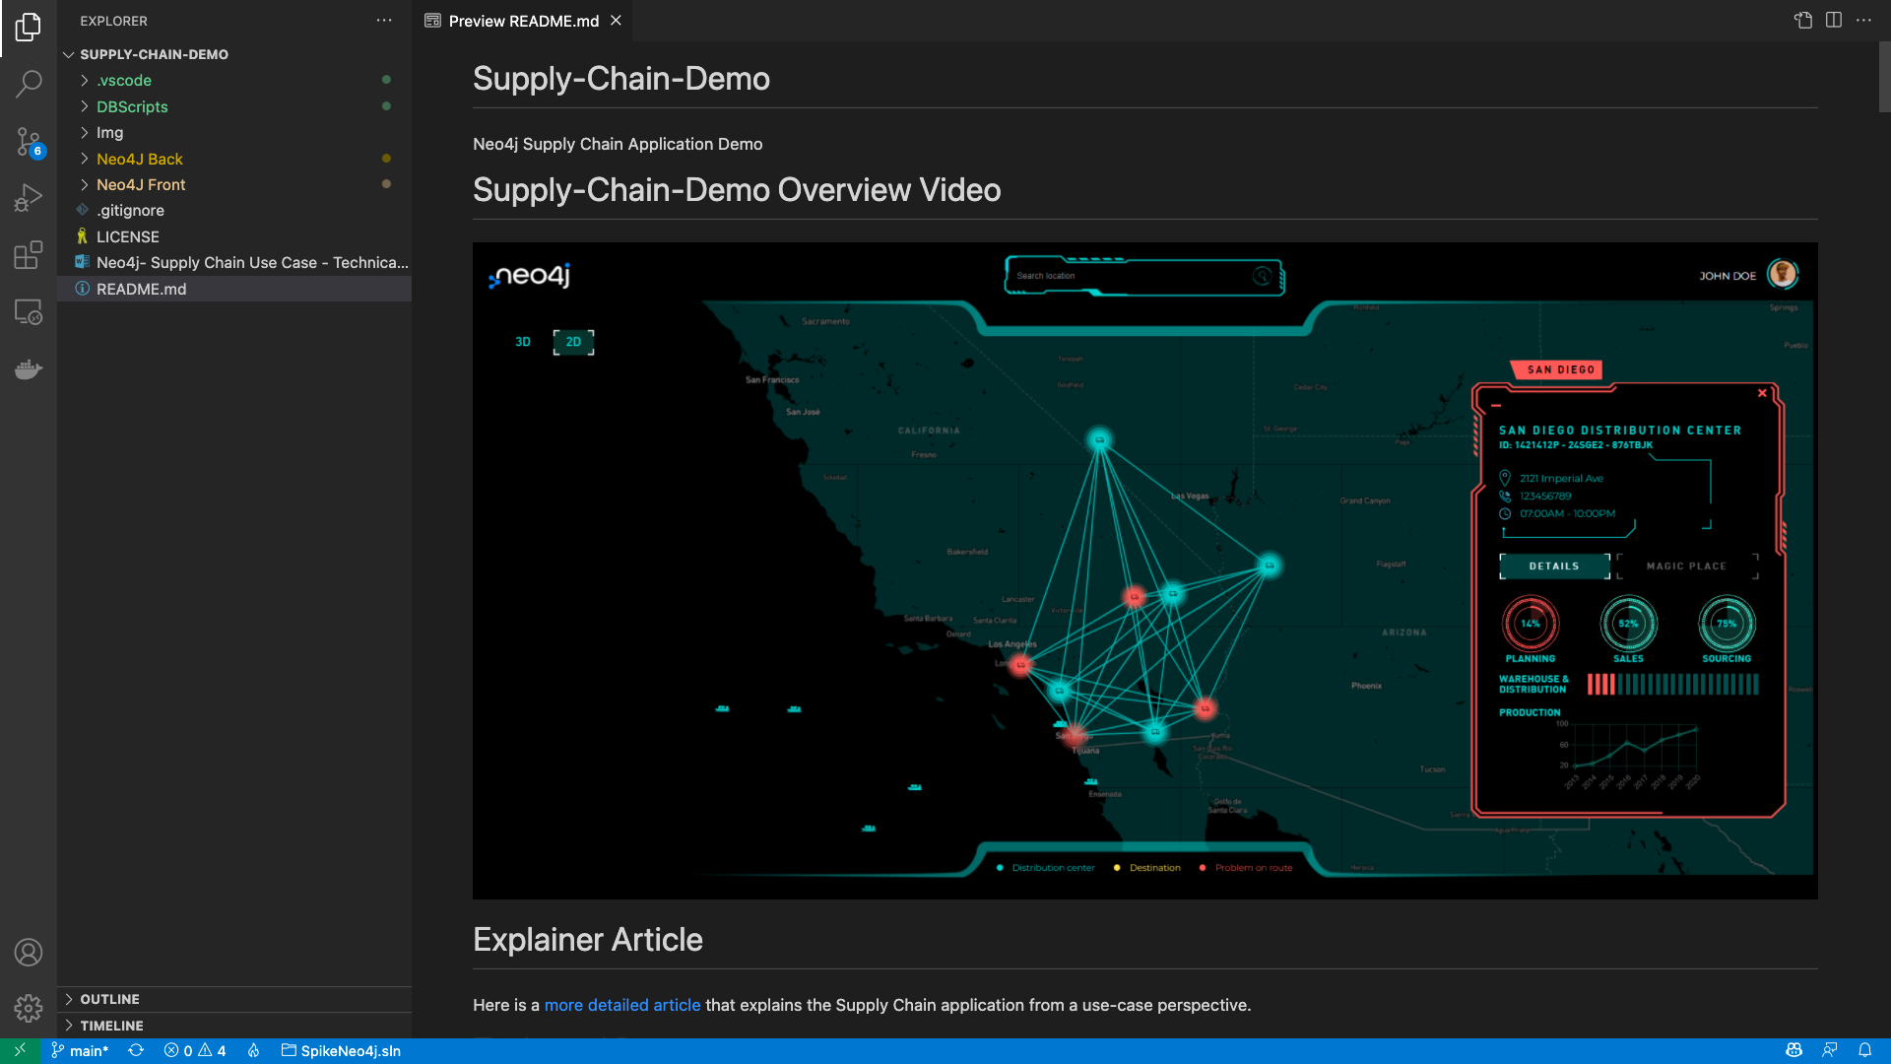Screen dimensions: 1891x1064
Task: Open the Remote Explorer view
Action: 29,312
